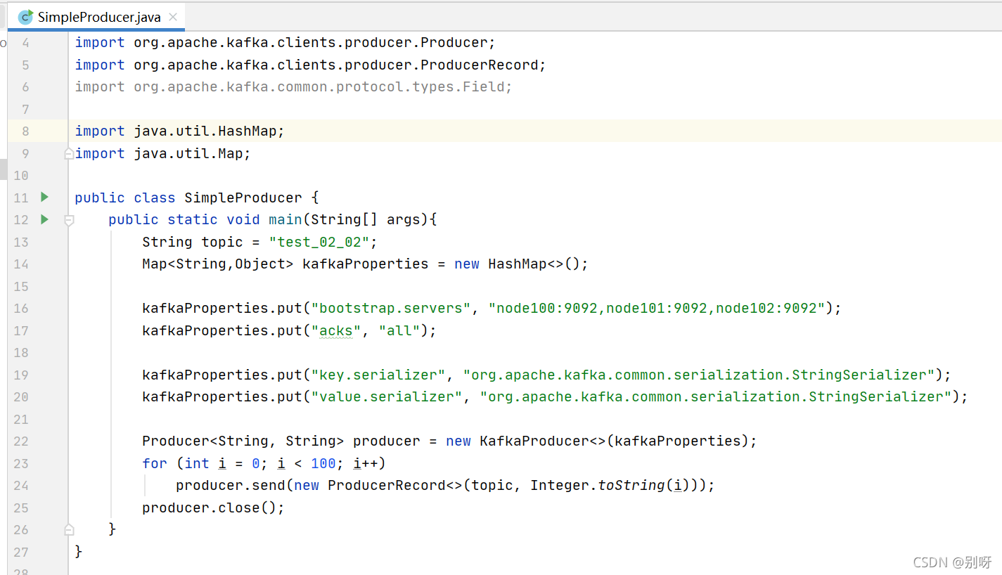The height and width of the screenshot is (575, 1002).
Task: Run SimpleProducer class via line 11 gutter arrow
Action: click(44, 198)
